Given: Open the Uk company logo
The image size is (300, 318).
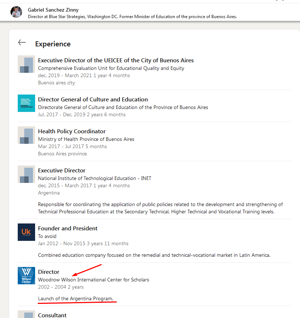Looking at the screenshot, I should point(26,232).
